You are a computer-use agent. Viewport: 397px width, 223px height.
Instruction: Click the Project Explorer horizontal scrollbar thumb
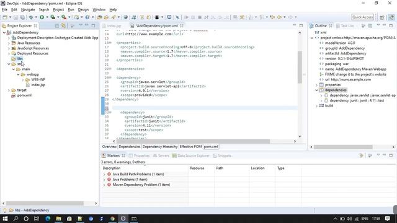point(45,203)
